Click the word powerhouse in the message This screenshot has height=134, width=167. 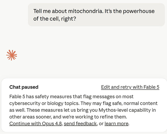tap(139, 11)
